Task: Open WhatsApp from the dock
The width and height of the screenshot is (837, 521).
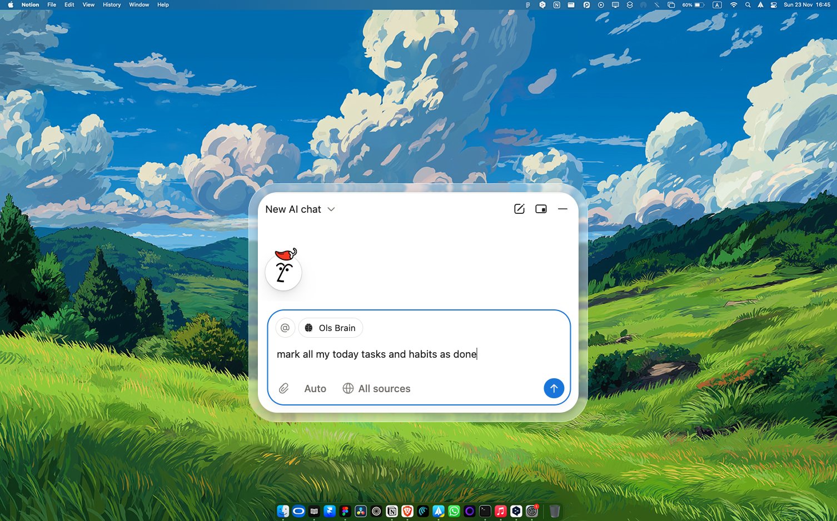Action: click(x=454, y=511)
